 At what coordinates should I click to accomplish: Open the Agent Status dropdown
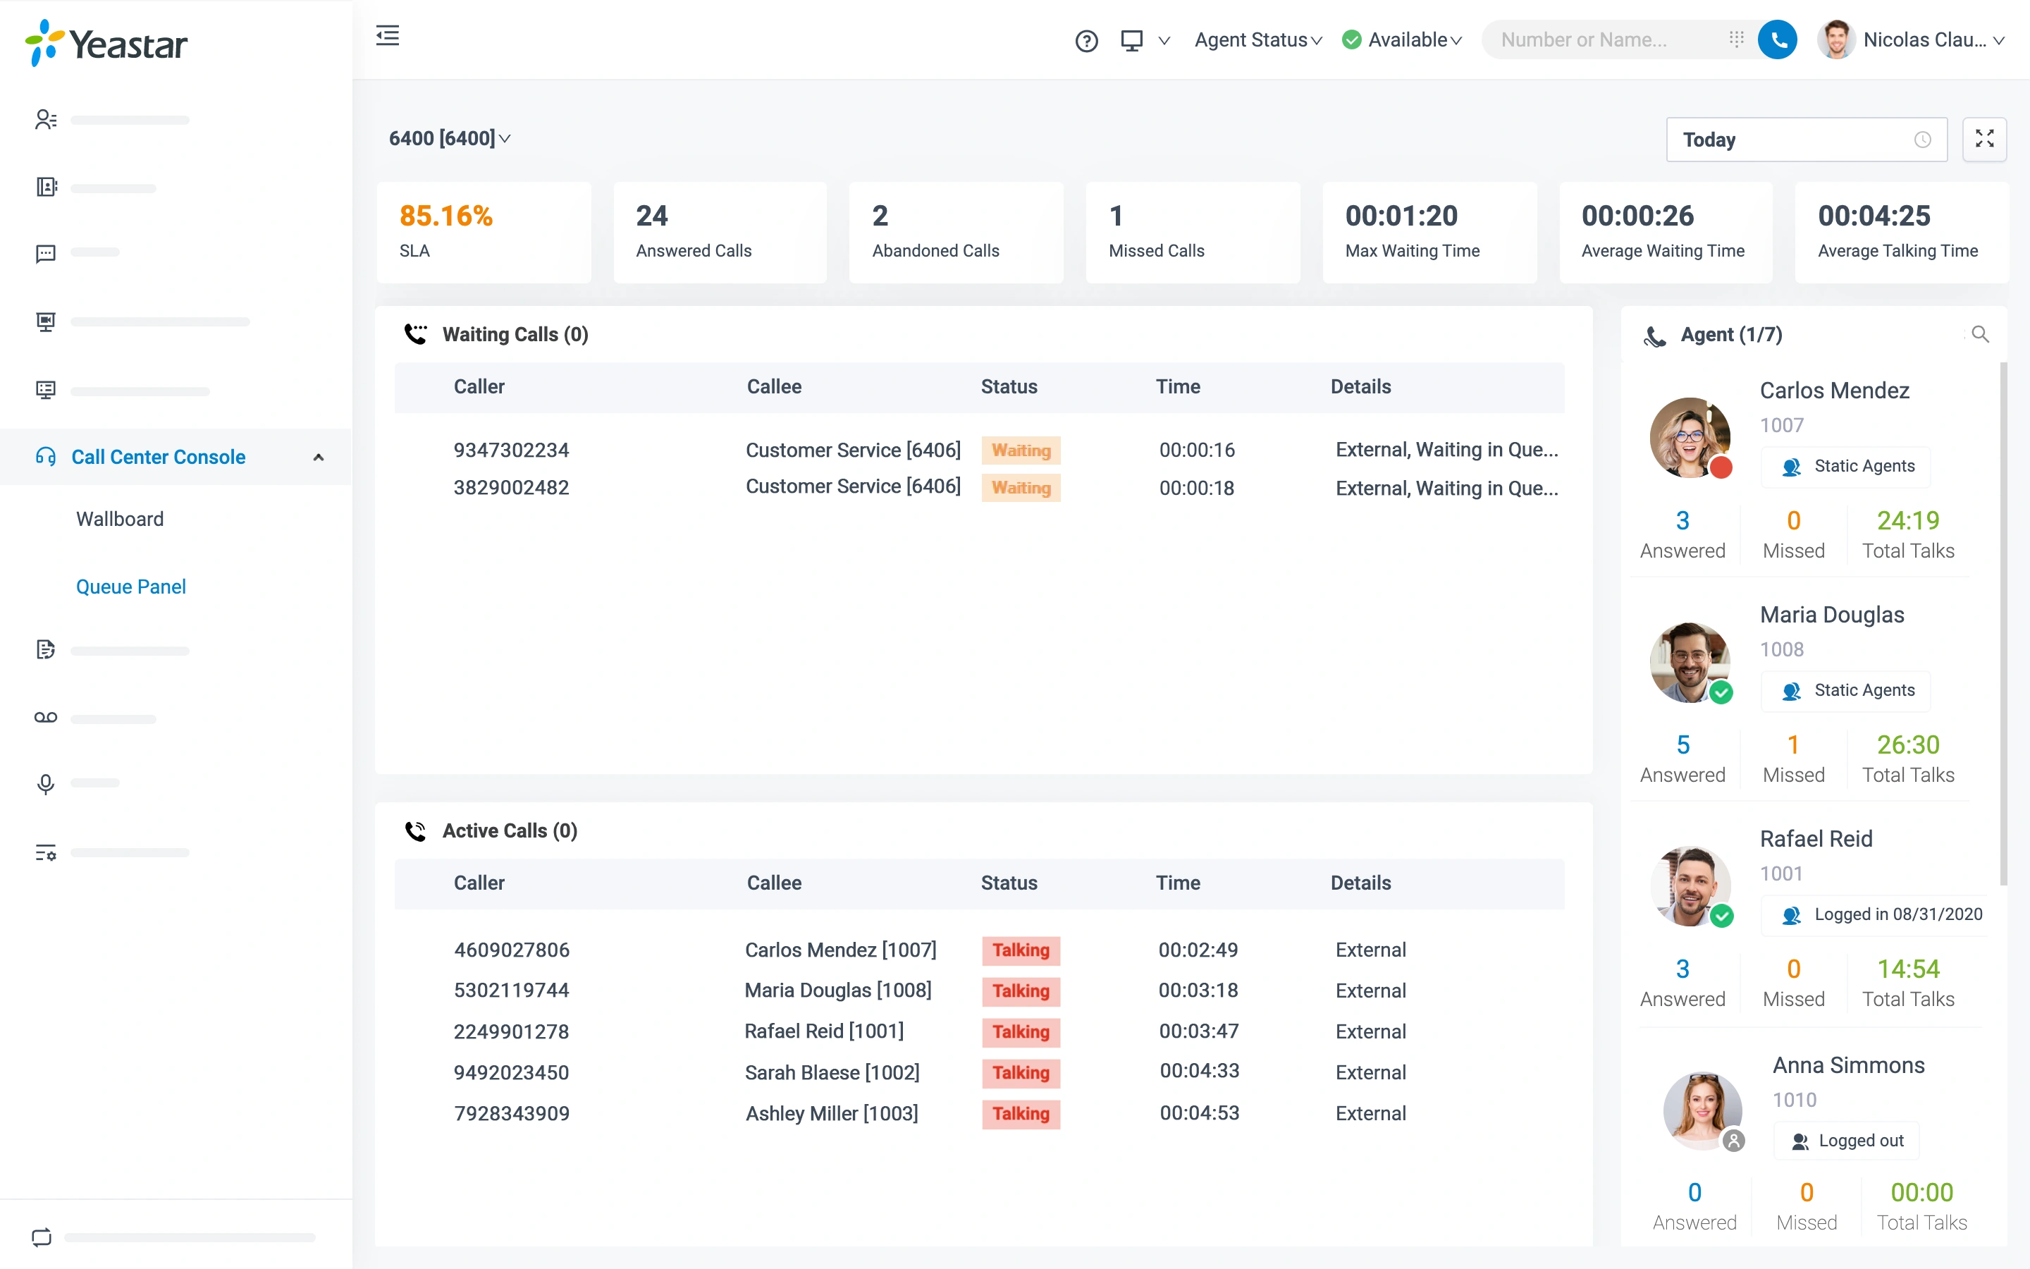[1258, 39]
